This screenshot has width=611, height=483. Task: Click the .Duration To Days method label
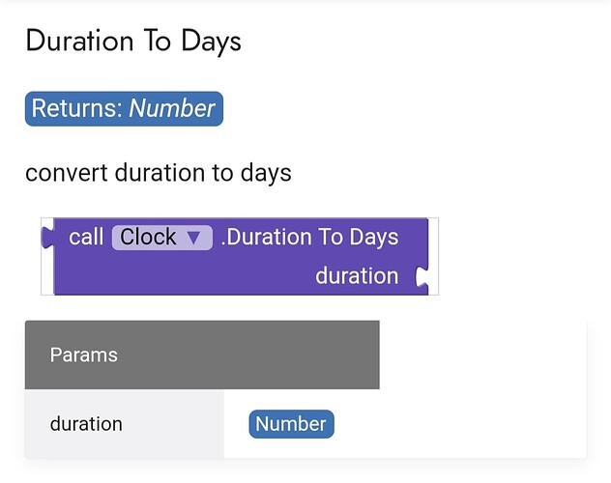(309, 237)
